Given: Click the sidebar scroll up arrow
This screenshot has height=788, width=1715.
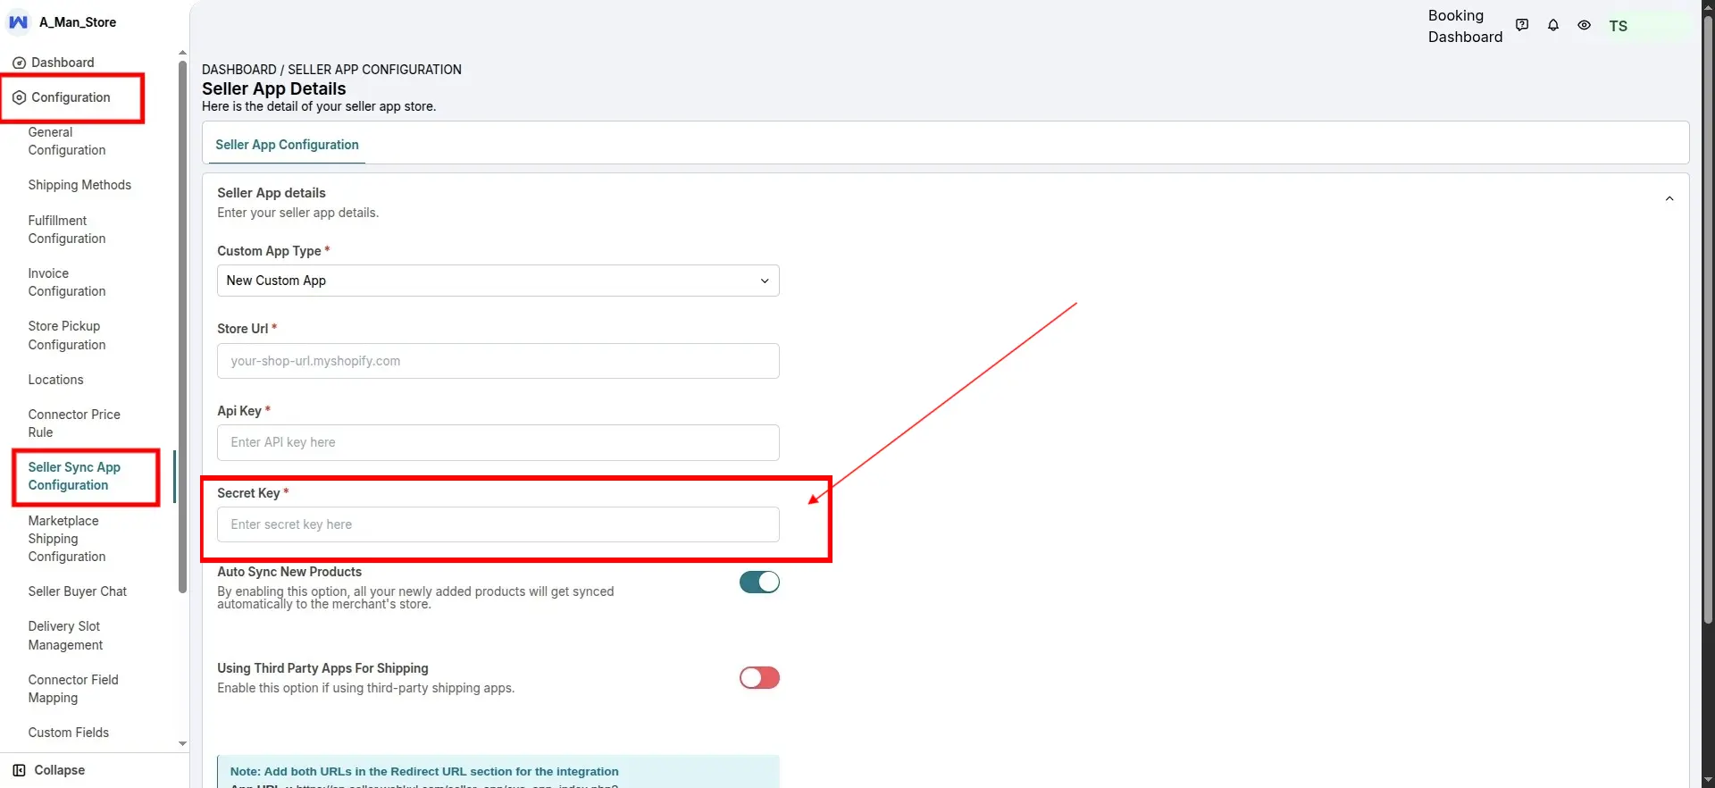Looking at the screenshot, I should click(x=182, y=53).
